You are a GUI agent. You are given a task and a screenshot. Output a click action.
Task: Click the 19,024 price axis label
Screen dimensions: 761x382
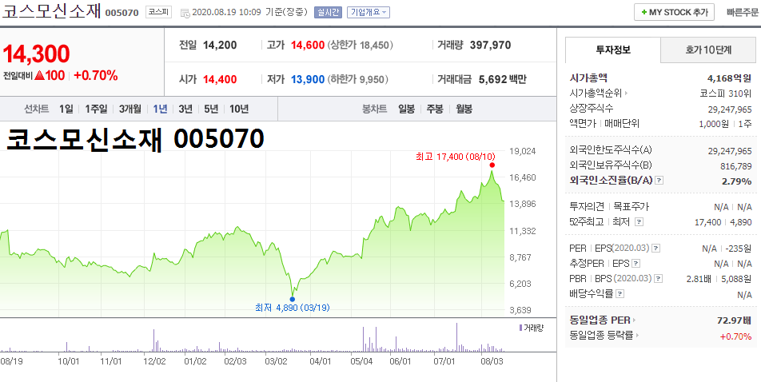(522, 151)
